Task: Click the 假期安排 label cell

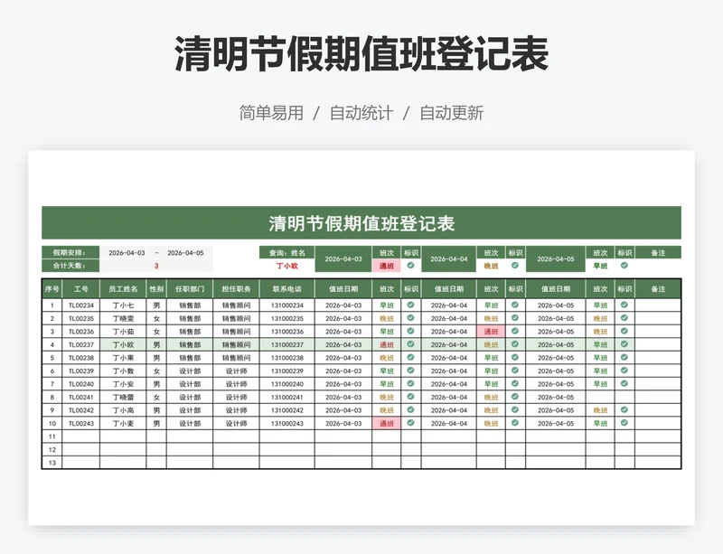Action: pyautogui.click(x=70, y=252)
